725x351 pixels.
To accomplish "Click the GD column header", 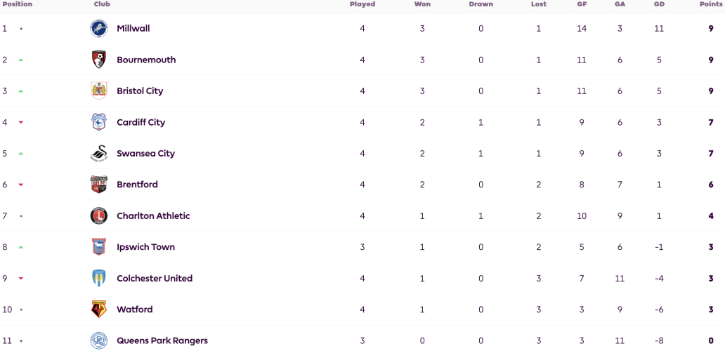I will 659,4.
